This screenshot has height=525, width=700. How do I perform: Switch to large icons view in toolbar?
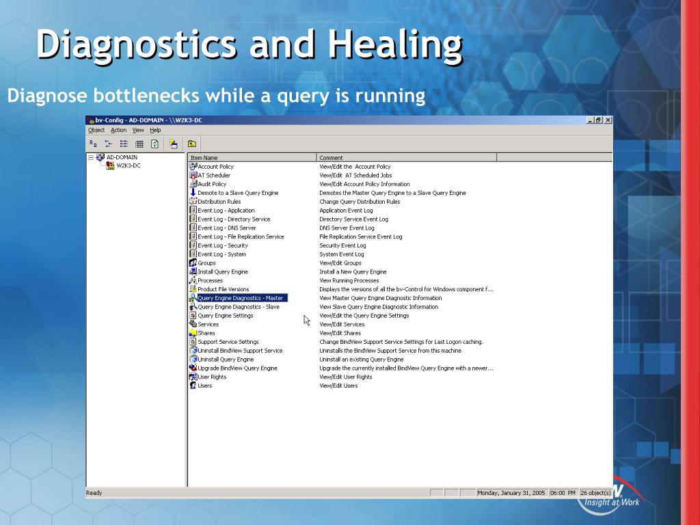93,144
